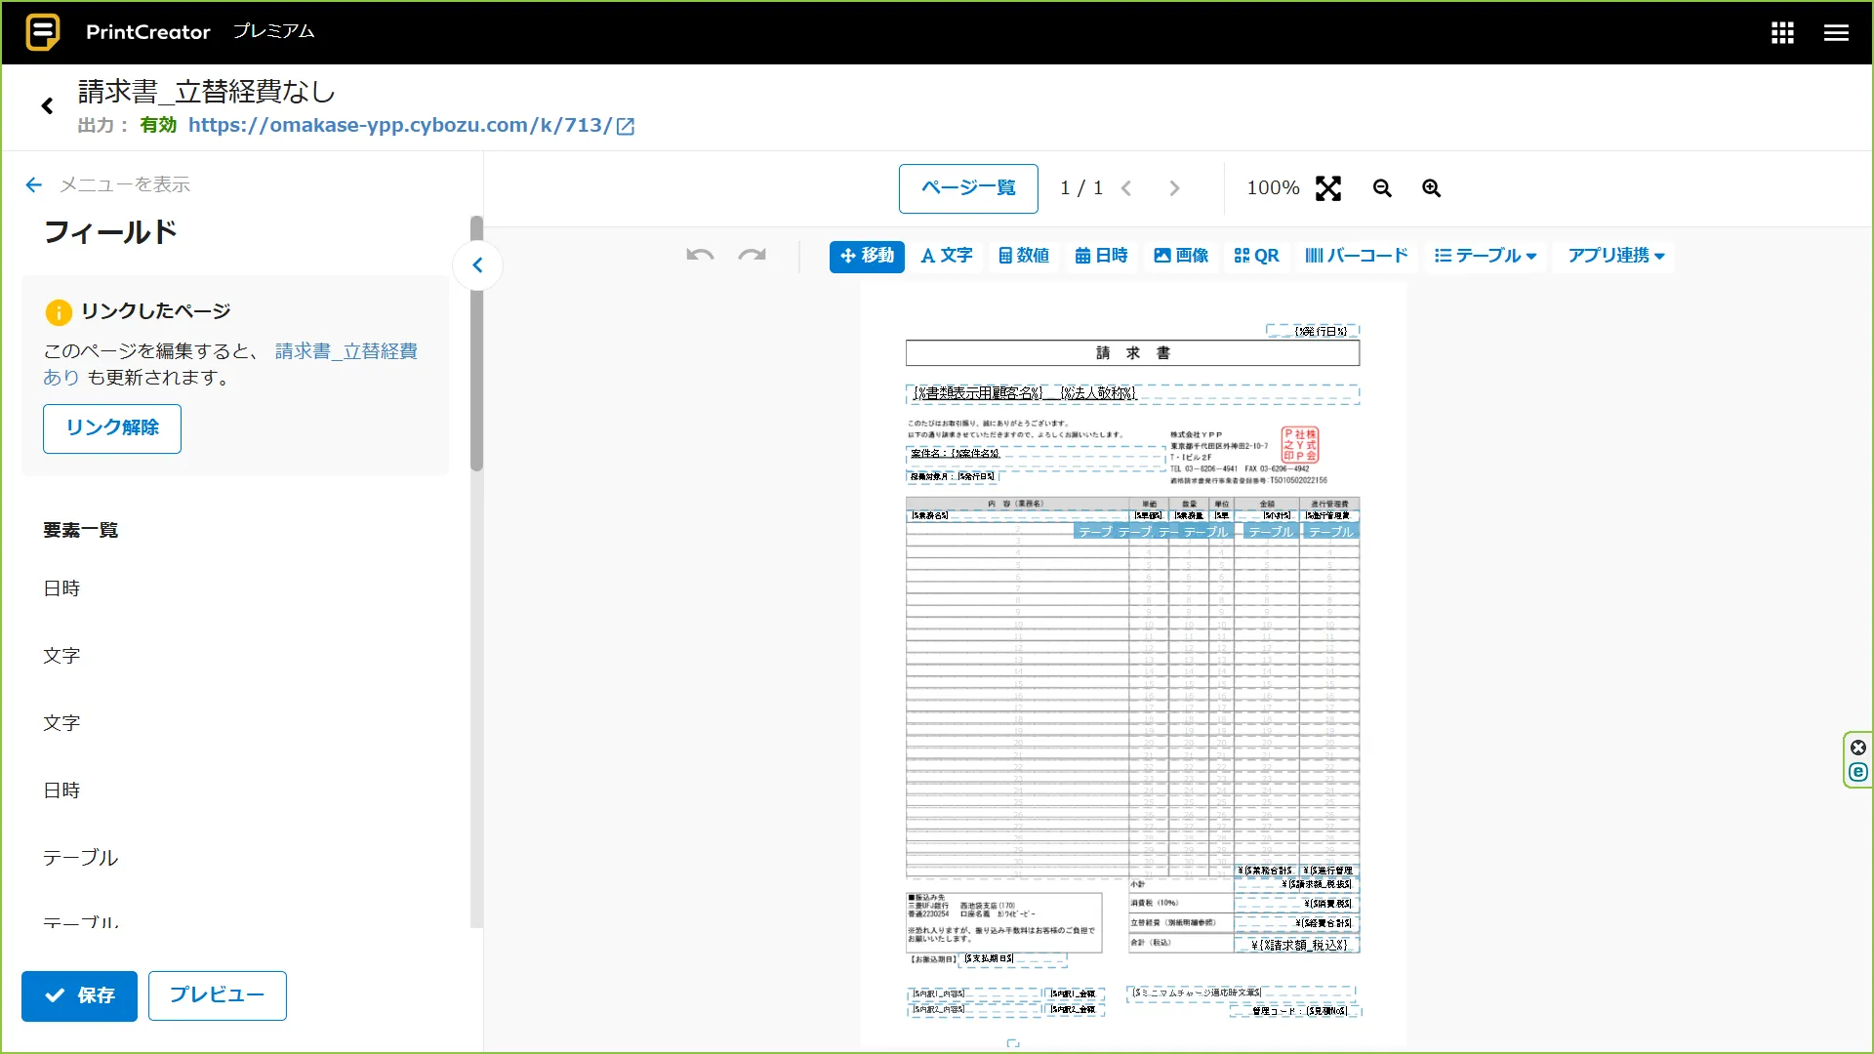Select the QR code tool
Image resolution: width=1874 pixels, height=1054 pixels.
coord(1256,256)
